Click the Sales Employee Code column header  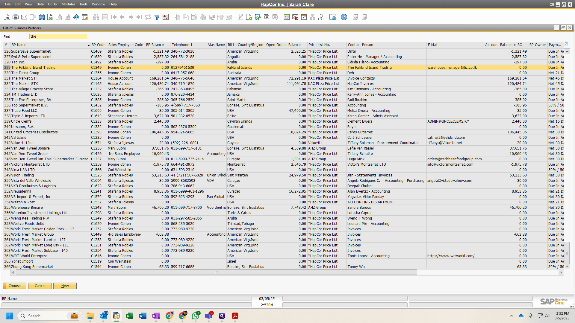(126, 45)
